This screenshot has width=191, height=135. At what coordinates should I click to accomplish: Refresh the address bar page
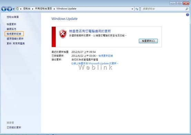[137, 9]
